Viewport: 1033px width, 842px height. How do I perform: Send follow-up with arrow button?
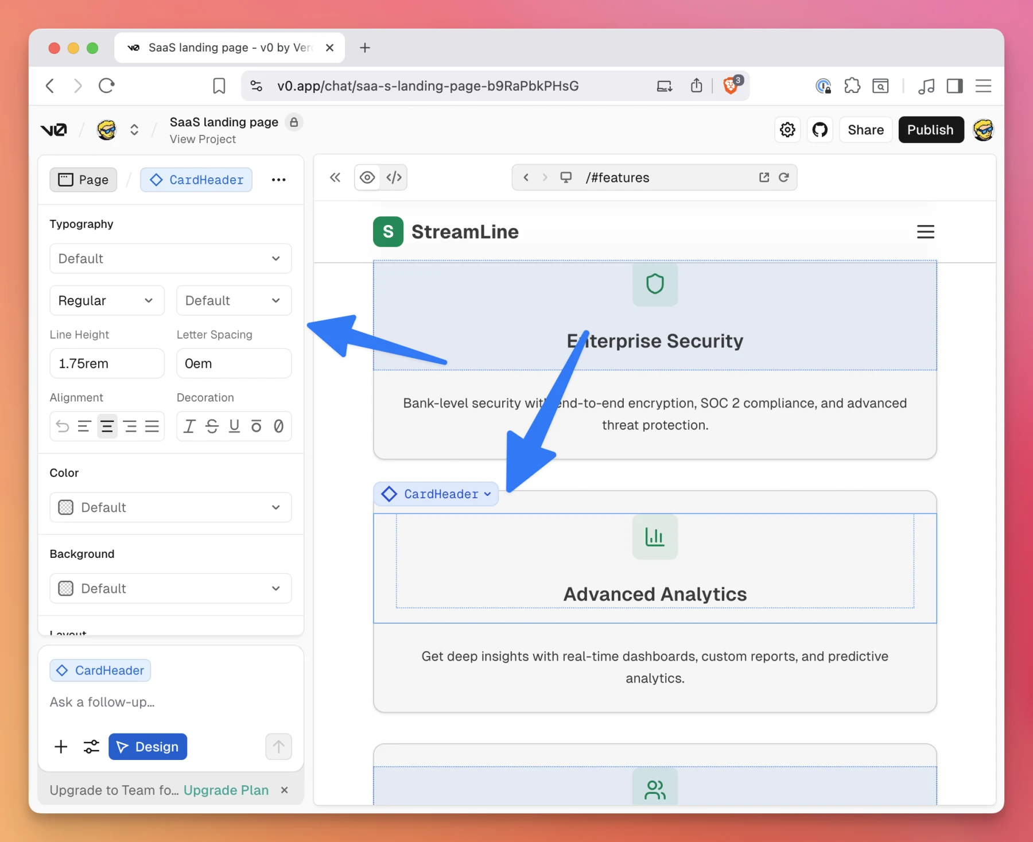278,746
